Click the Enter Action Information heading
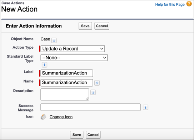Screen dimensions: 194x140 [x=34, y=26]
